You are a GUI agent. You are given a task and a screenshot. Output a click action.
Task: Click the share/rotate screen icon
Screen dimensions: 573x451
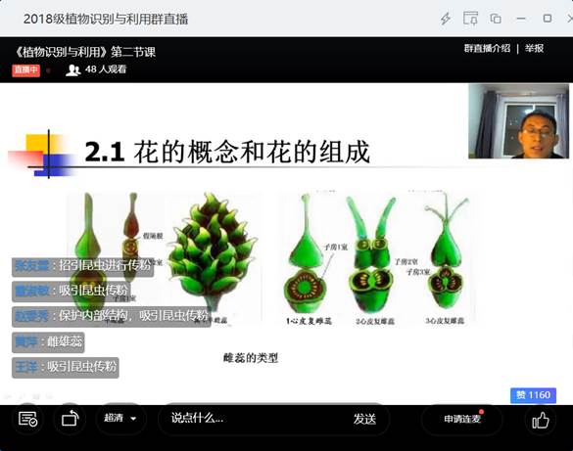tap(71, 419)
